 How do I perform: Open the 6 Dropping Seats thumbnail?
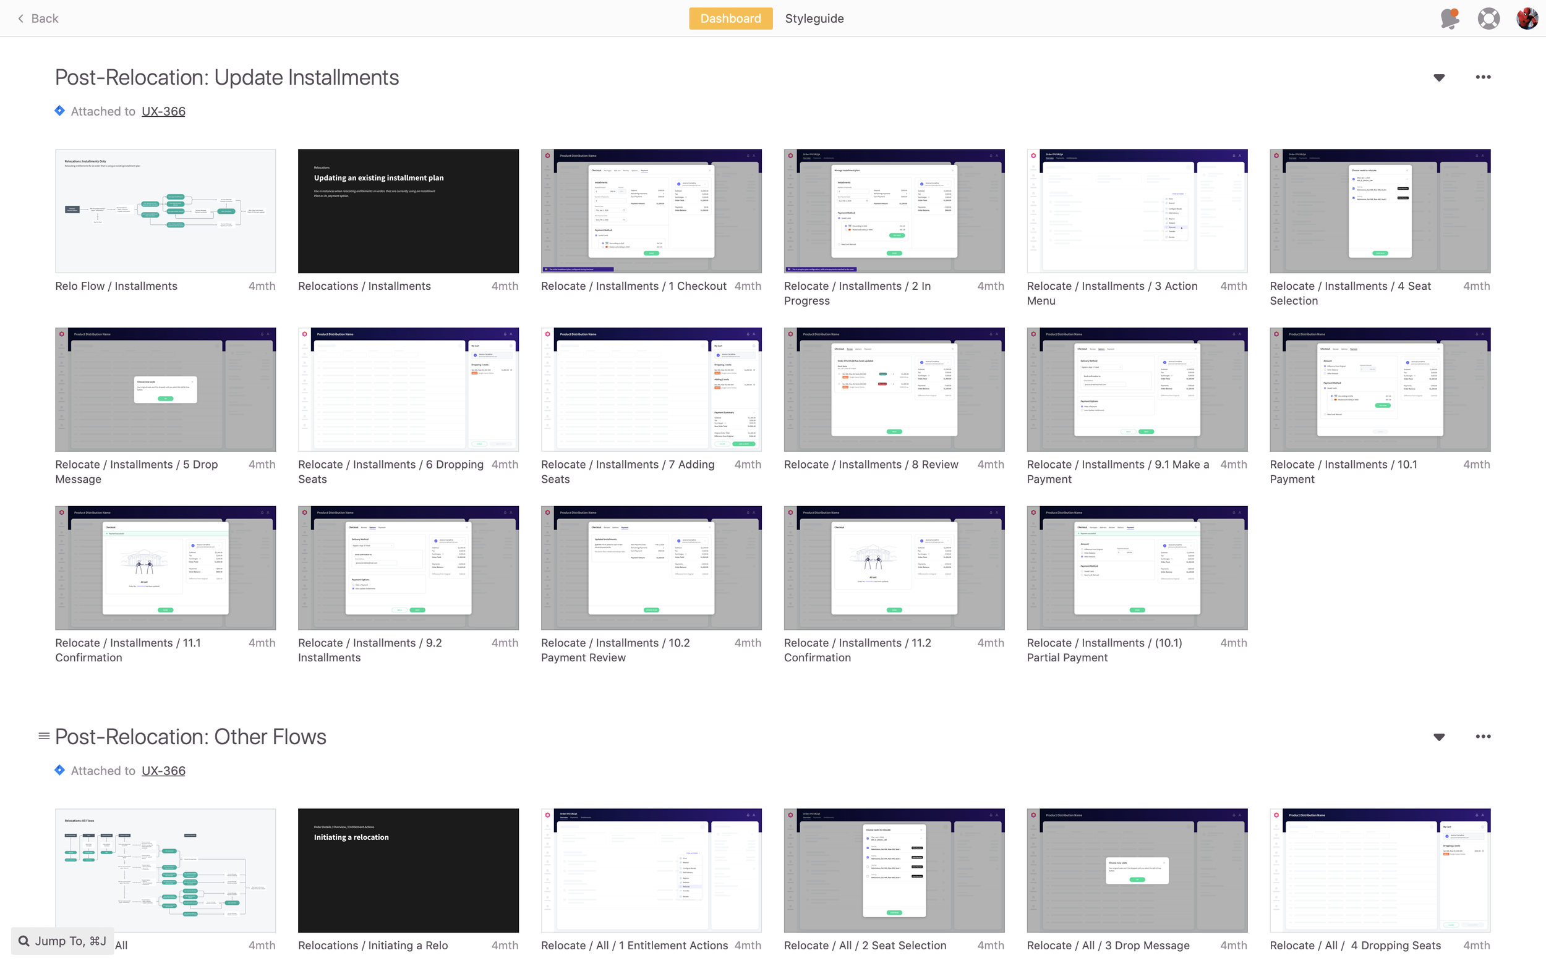pos(408,390)
